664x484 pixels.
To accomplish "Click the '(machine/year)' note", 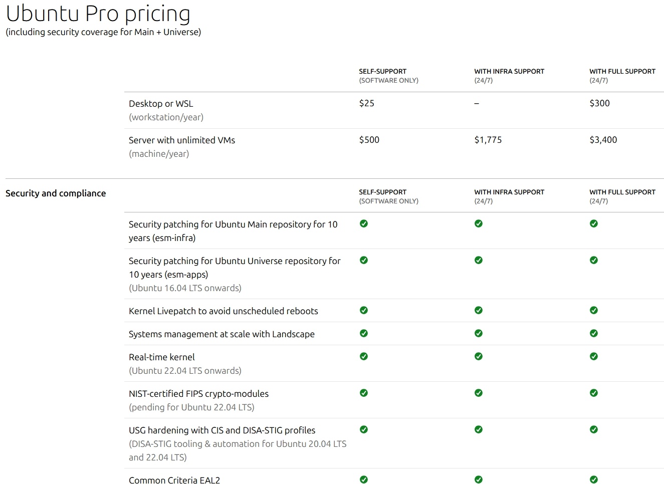I will coord(159,154).
